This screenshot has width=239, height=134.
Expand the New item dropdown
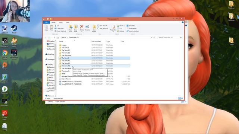102,26
